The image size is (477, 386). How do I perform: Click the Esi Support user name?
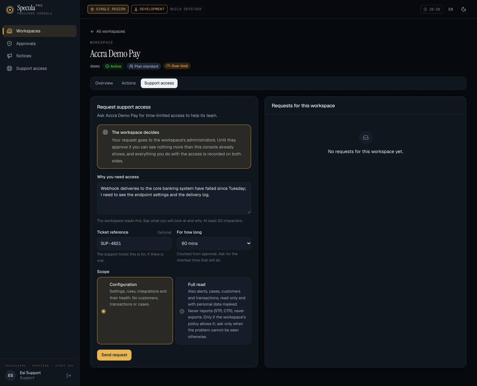pyautogui.click(x=30, y=373)
